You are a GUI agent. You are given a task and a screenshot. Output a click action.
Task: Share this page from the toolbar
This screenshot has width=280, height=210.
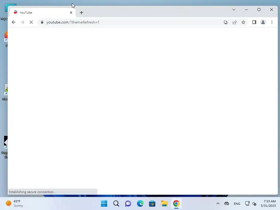pyautogui.click(x=234, y=22)
